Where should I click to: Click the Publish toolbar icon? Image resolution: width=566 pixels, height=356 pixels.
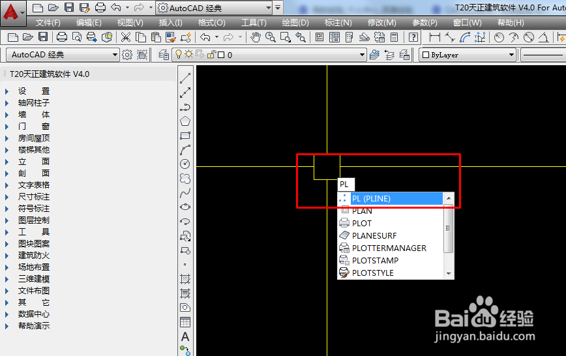click(x=92, y=37)
